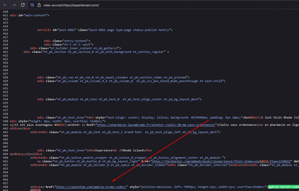Click the browser back arrow
Viewport: 299px width, 191px height.
pyautogui.click(x=5, y=5)
